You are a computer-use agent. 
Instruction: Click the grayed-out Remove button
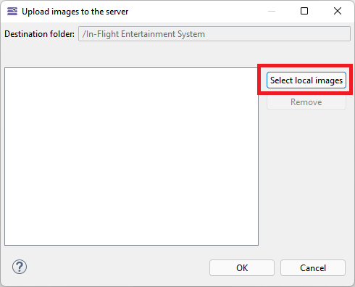pyautogui.click(x=306, y=102)
